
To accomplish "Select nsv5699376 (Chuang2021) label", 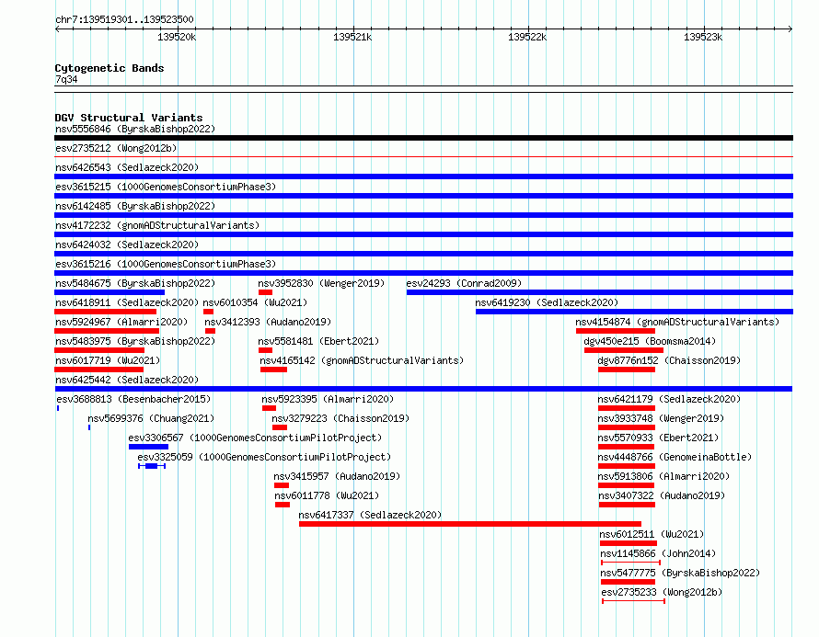I will point(151,418).
